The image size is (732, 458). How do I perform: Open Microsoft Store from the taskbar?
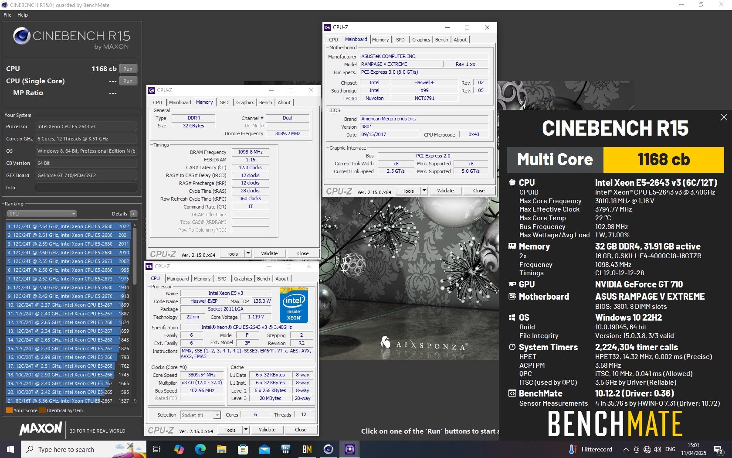[243, 449]
